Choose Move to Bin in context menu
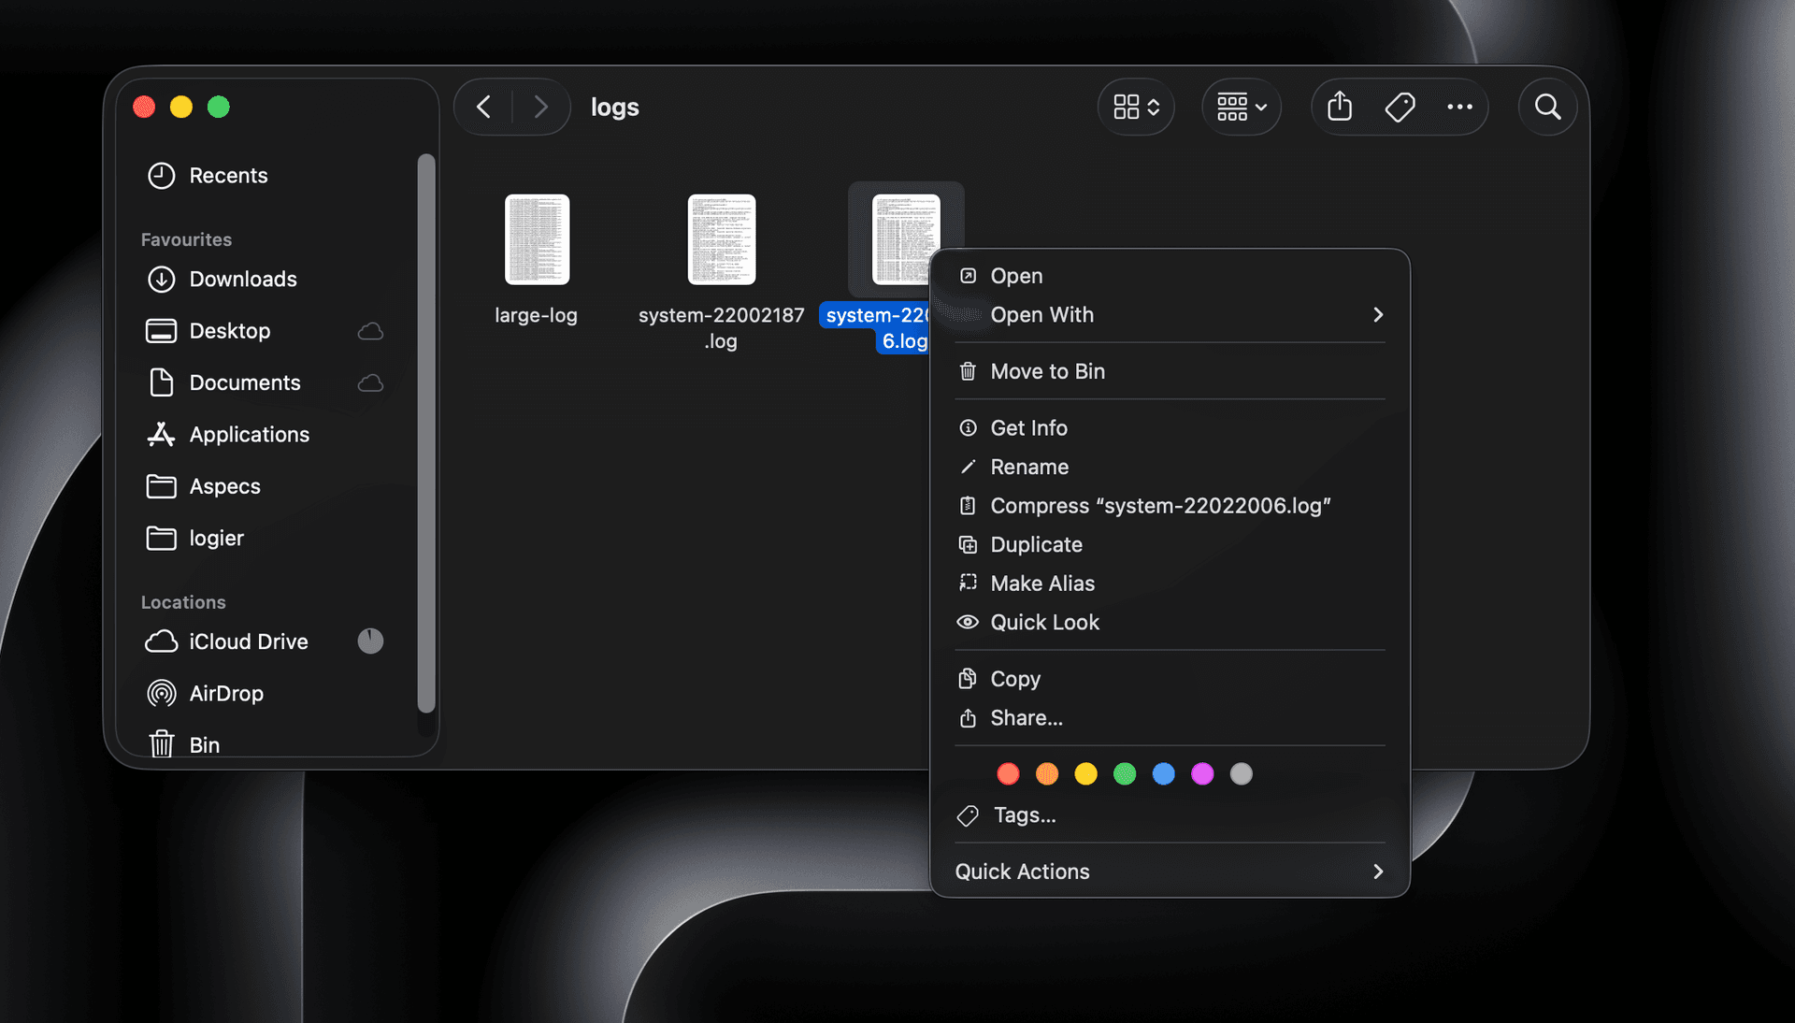Image resolution: width=1795 pixels, height=1023 pixels. pyautogui.click(x=1170, y=371)
